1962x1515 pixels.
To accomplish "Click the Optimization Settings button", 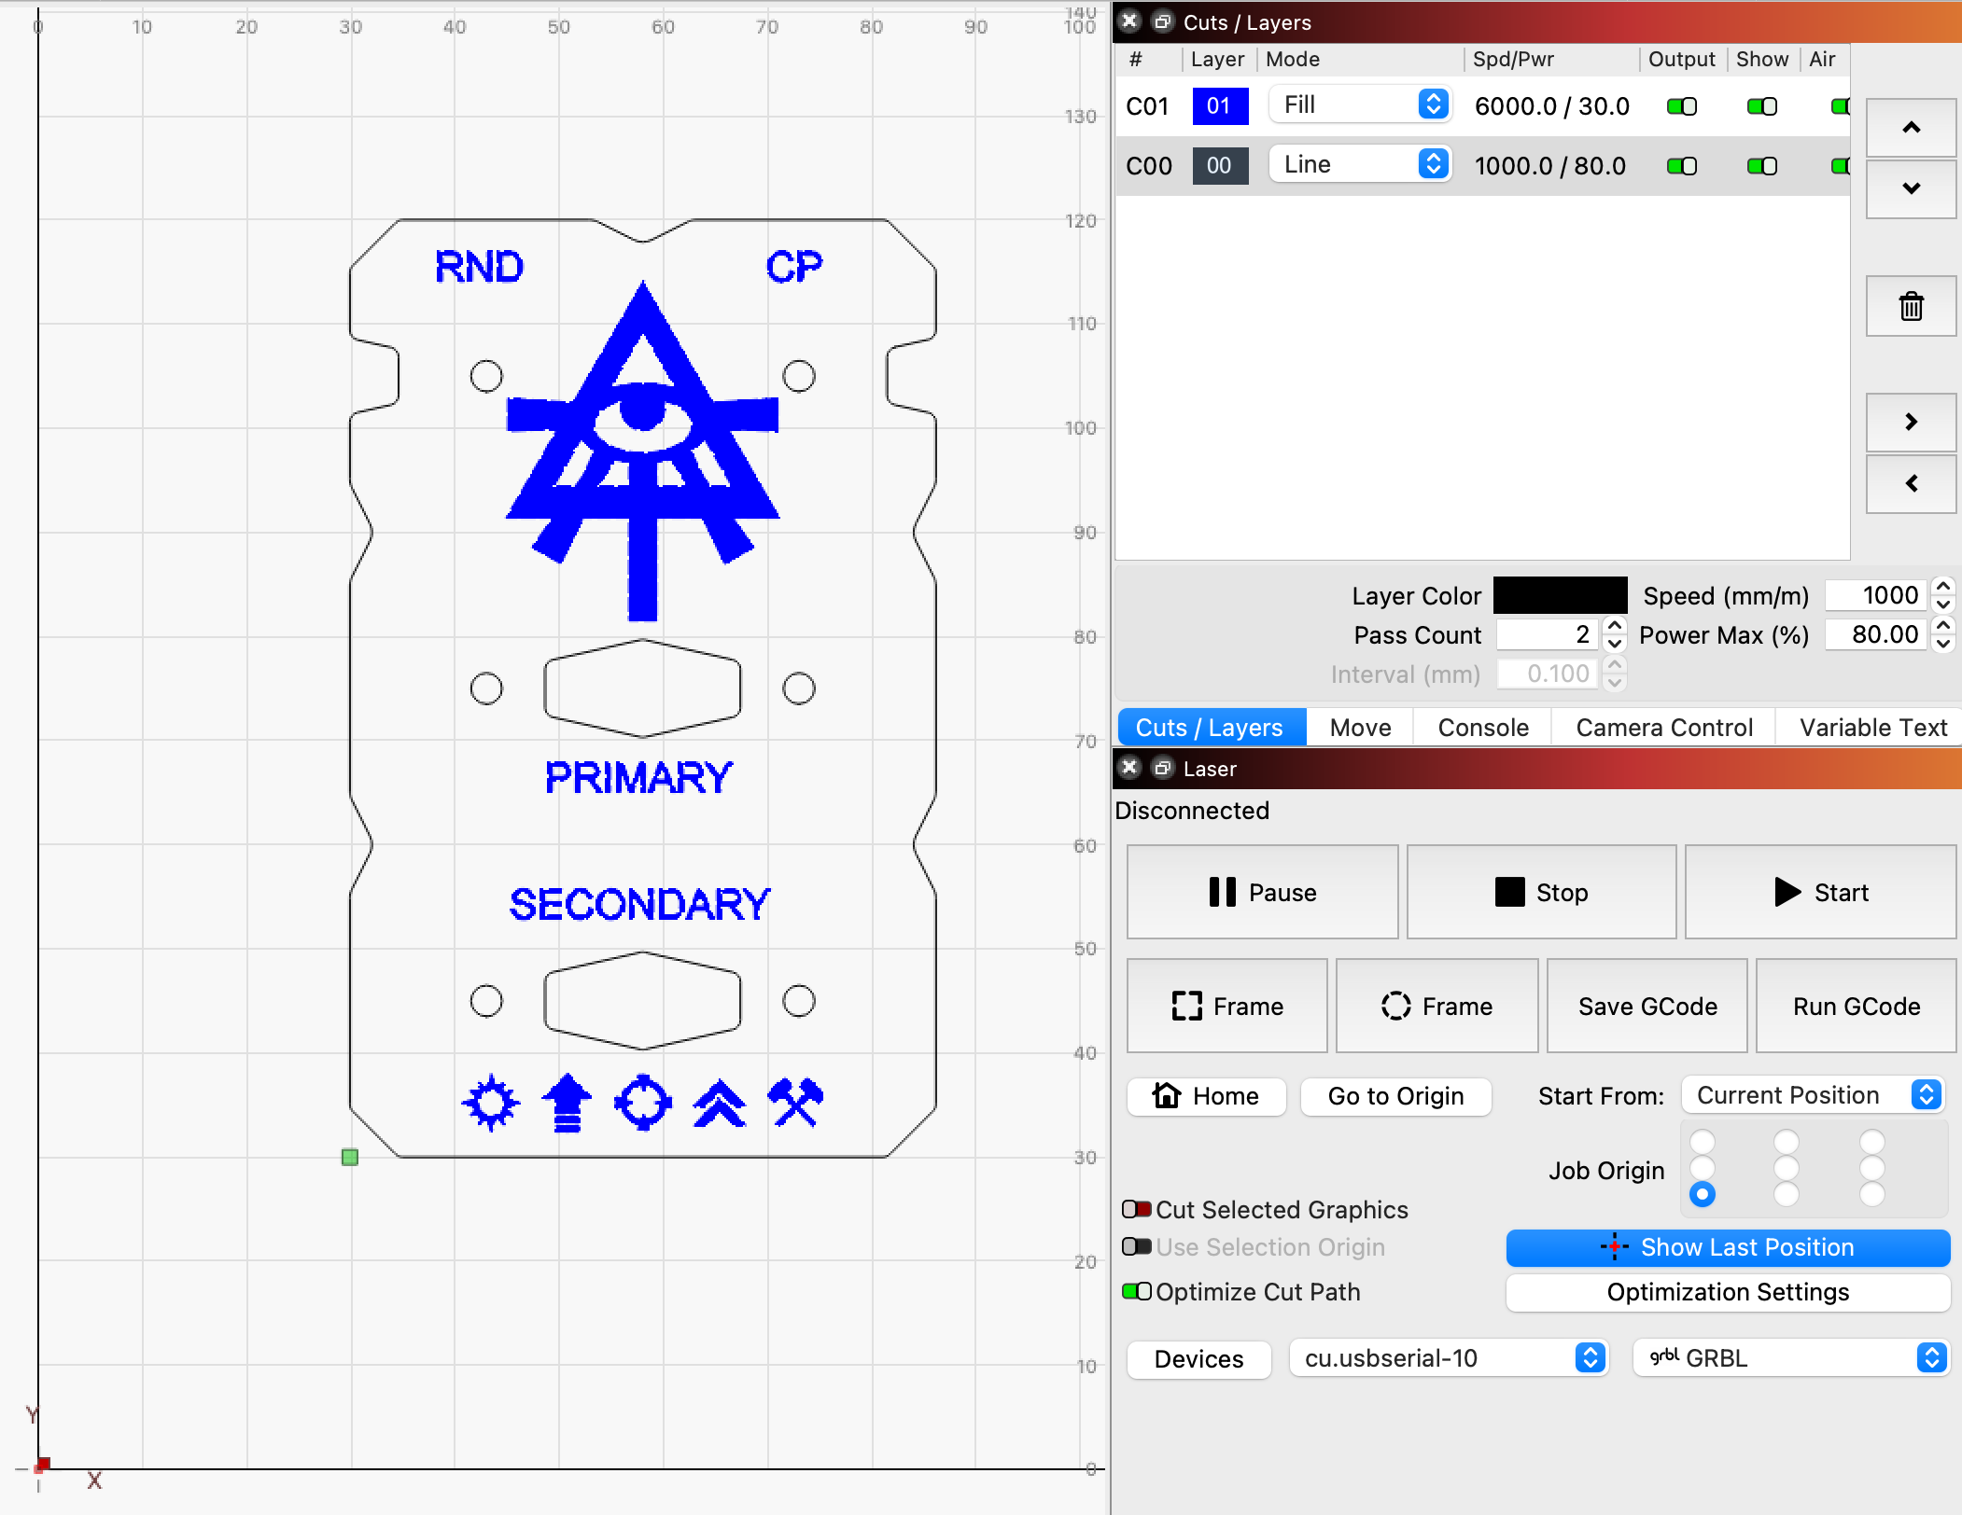I will pyautogui.click(x=1728, y=1292).
